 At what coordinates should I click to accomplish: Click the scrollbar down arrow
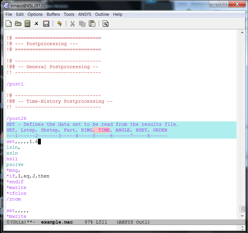click(x=242, y=216)
